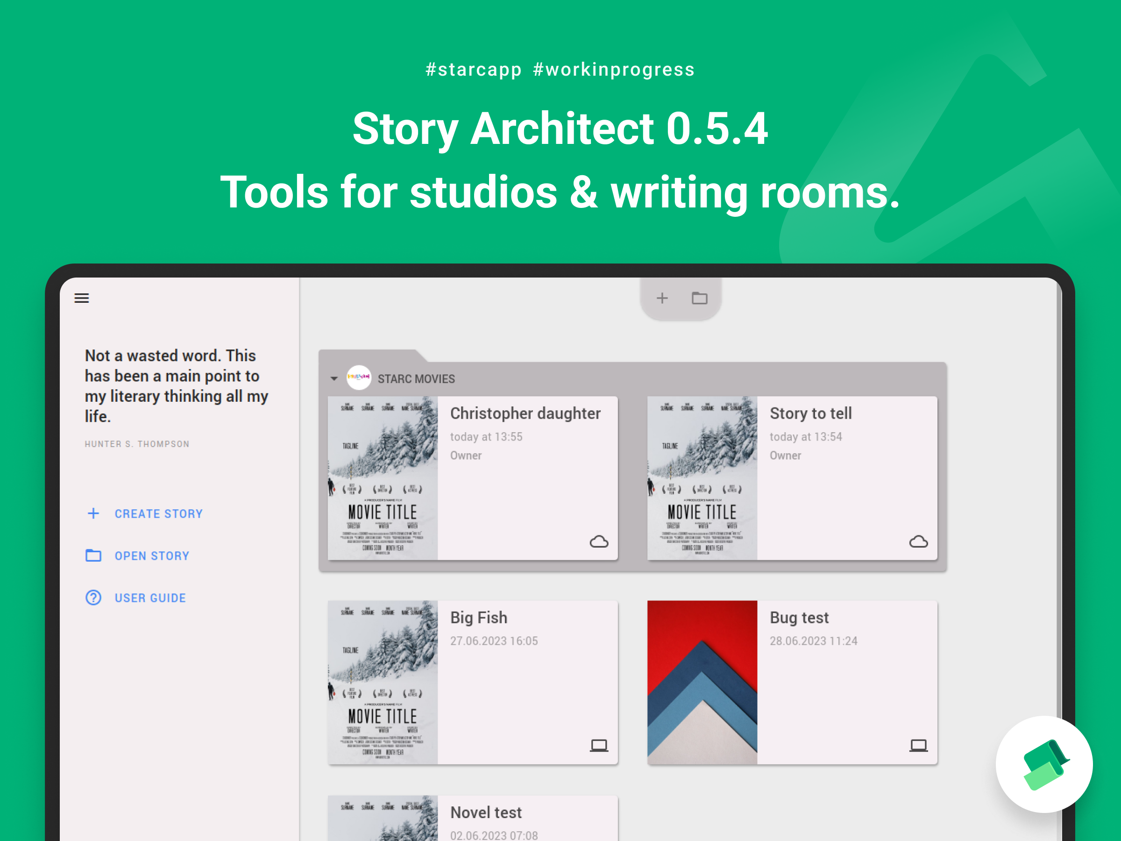Click the '28.06.2023 11:24' date
This screenshot has height=841, width=1121.
point(813,641)
